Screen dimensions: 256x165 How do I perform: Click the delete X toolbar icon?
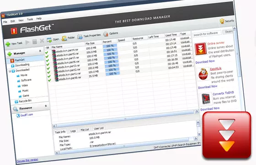[x=42, y=41]
